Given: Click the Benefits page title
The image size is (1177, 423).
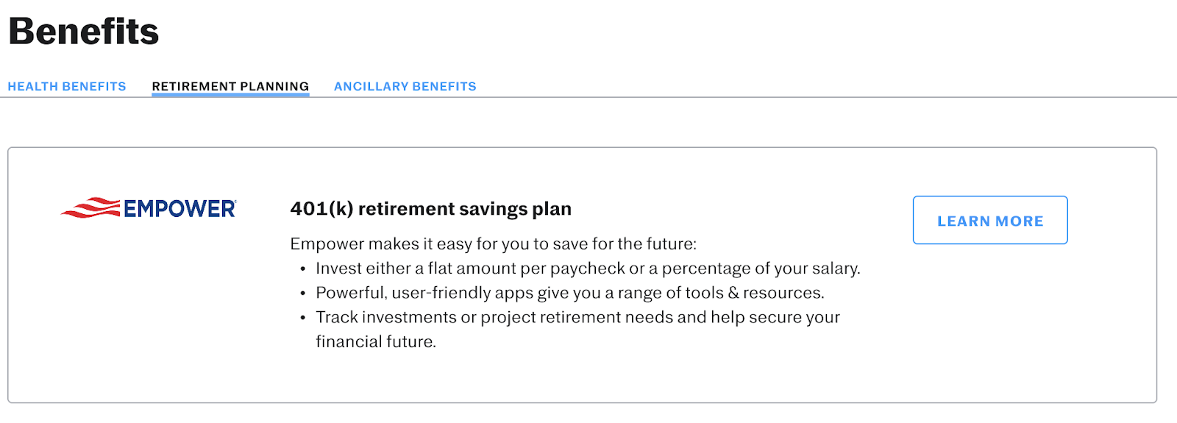Looking at the screenshot, I should (84, 32).
